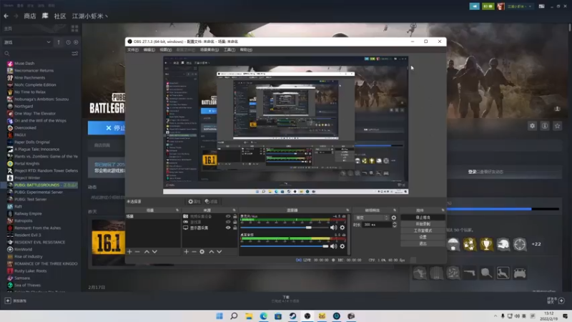This screenshot has width=572, height=322.
Task: Open File Explorer from taskbar
Action: tap(249, 316)
